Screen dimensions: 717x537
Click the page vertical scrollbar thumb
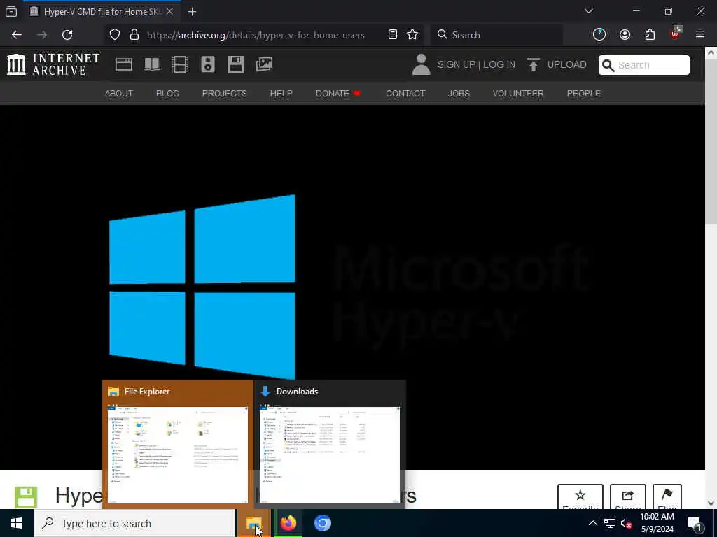click(x=711, y=141)
